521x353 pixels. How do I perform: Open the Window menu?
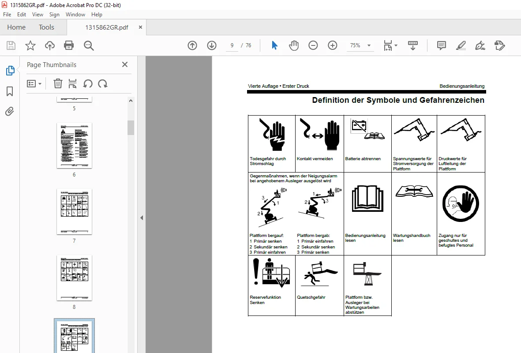coord(75,15)
